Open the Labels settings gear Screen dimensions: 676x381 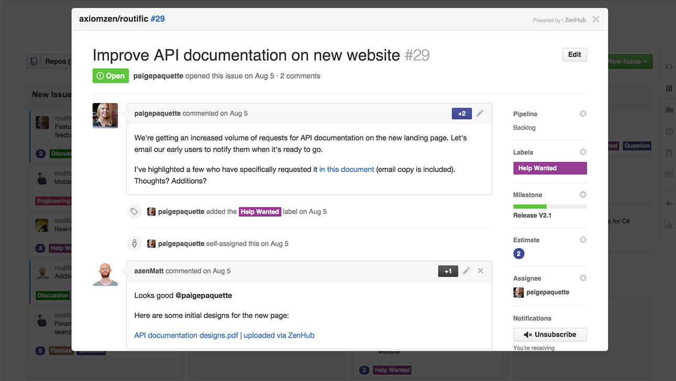tap(583, 152)
